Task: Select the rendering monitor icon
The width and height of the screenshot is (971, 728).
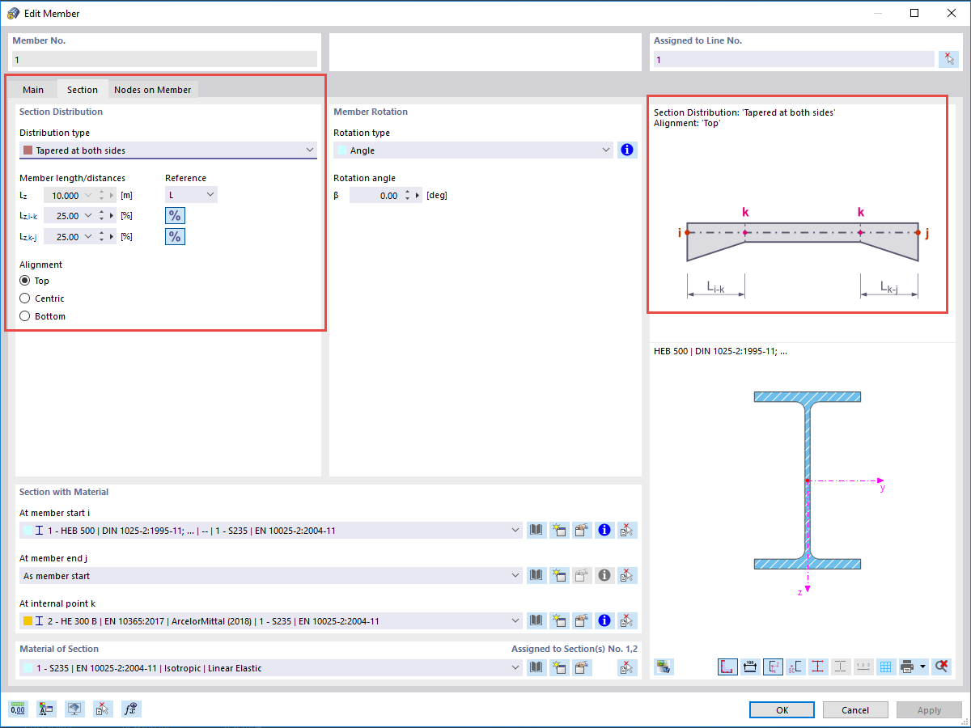Action: (74, 709)
